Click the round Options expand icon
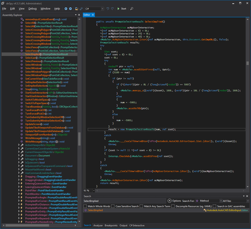251x229 pixels. (x=170, y=201)
